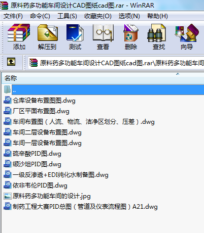Open the 工具(S) menu
The image size is (204, 233).
click(67, 16)
